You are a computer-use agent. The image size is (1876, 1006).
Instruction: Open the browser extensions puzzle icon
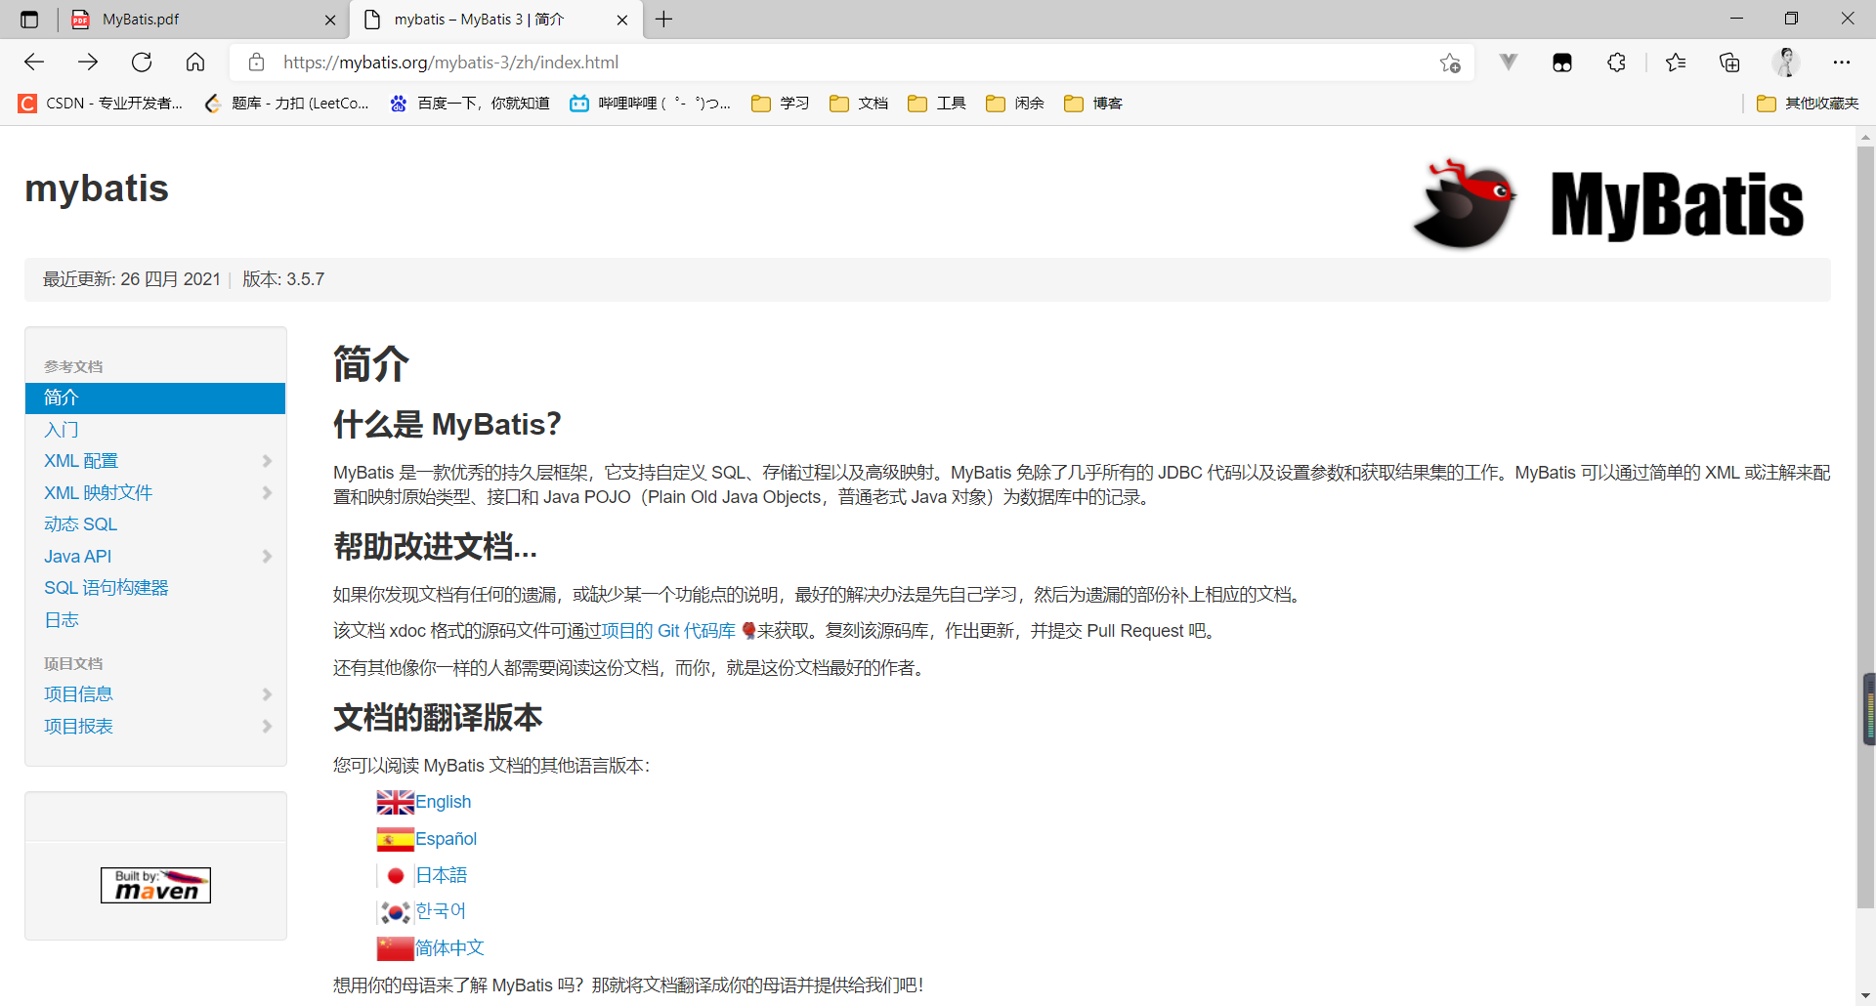(x=1616, y=62)
